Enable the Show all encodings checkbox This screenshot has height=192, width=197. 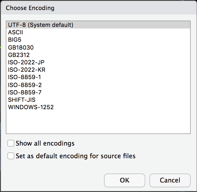coord(11,143)
